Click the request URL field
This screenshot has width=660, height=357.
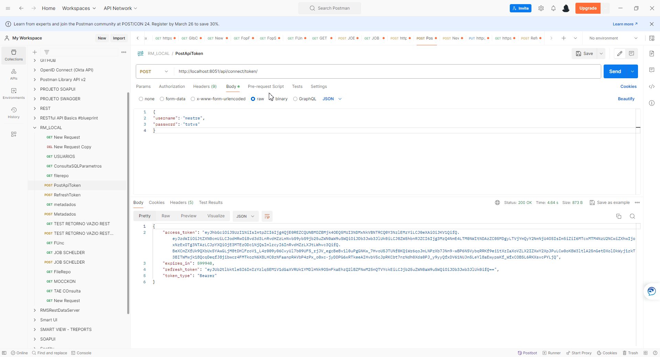387,71
